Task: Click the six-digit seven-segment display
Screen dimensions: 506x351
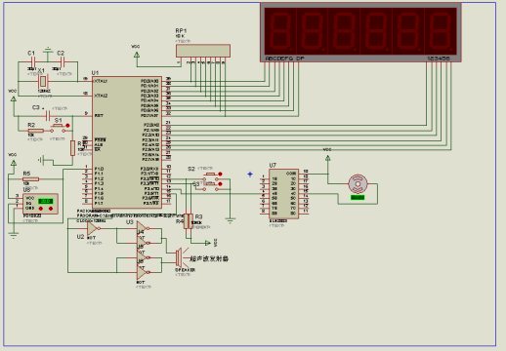Action: (x=360, y=32)
